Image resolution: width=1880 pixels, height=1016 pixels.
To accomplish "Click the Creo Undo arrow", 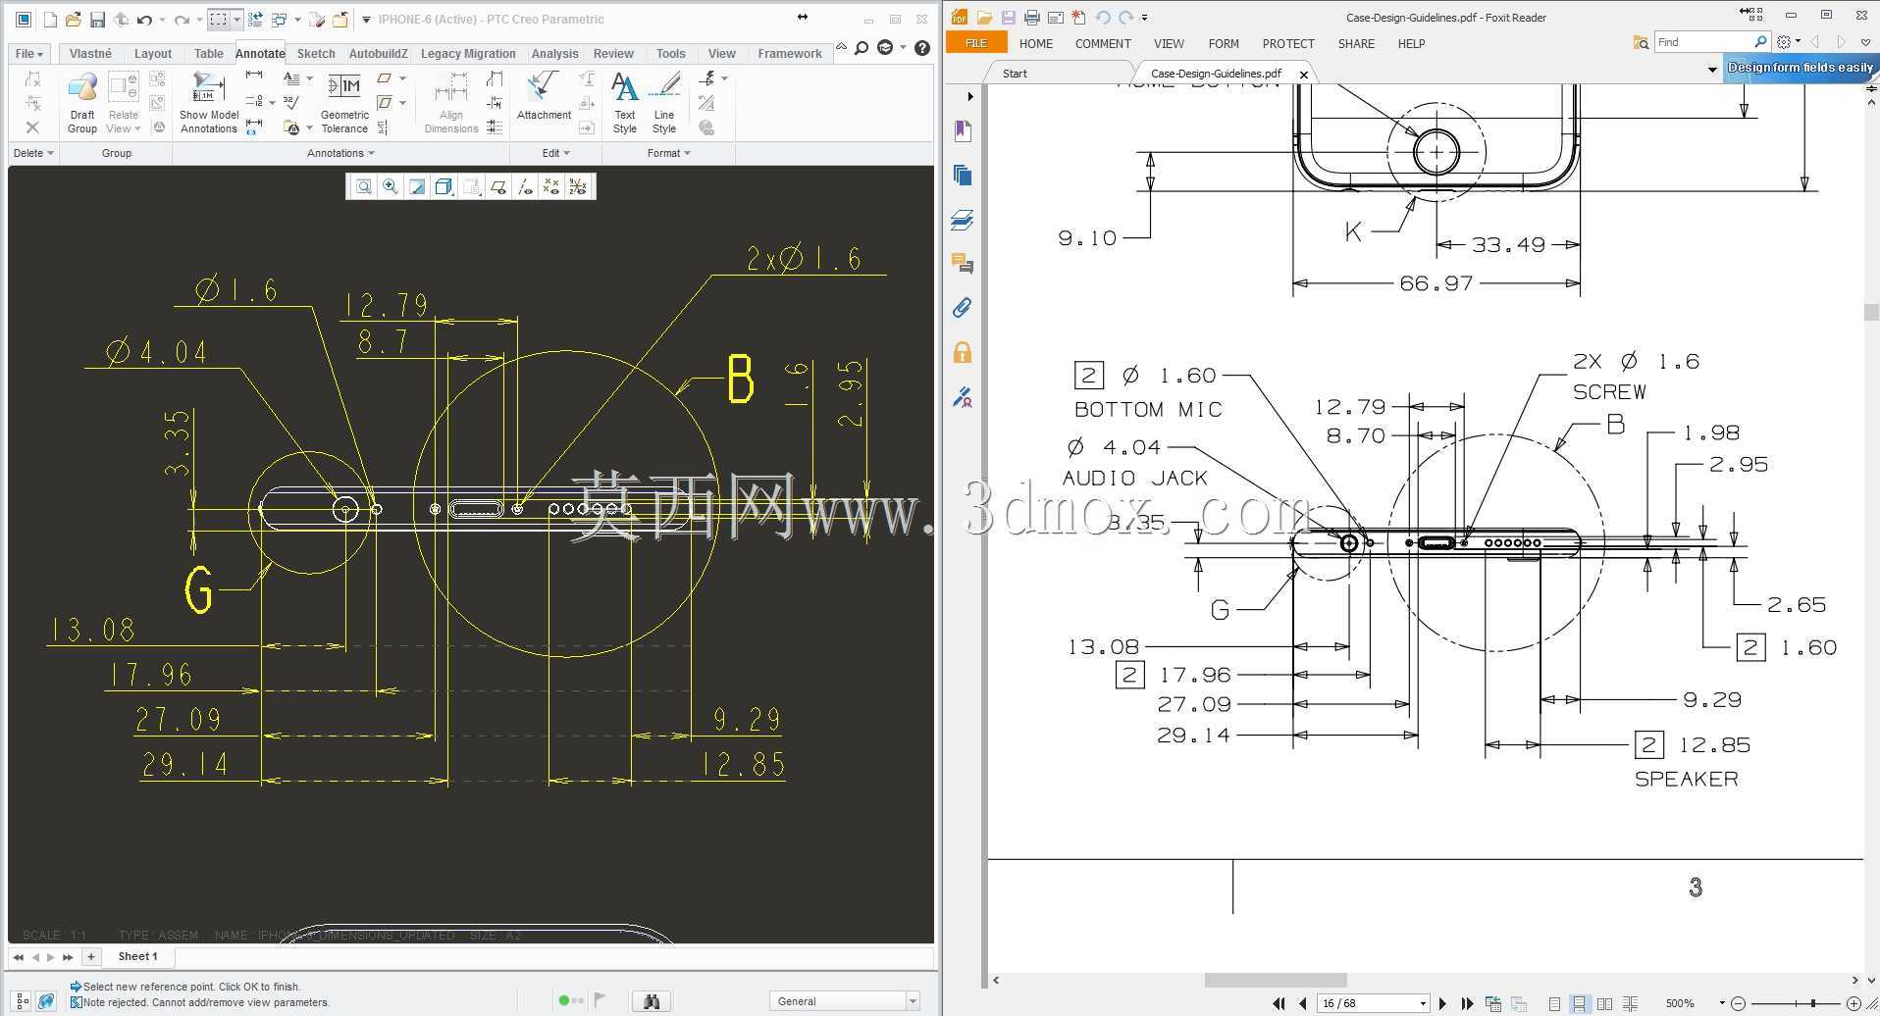I will 144,20.
